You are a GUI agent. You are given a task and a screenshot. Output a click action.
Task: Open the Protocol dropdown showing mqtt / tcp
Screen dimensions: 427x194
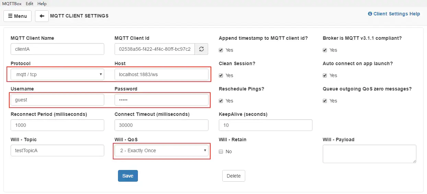click(x=57, y=74)
